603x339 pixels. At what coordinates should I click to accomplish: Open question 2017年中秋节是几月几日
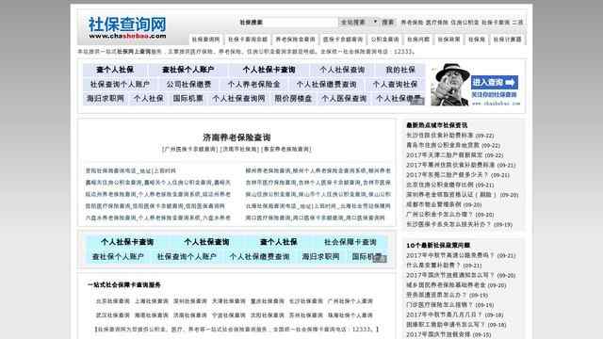[x=444, y=315]
